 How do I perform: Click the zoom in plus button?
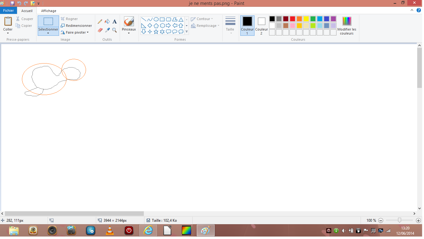418,220
